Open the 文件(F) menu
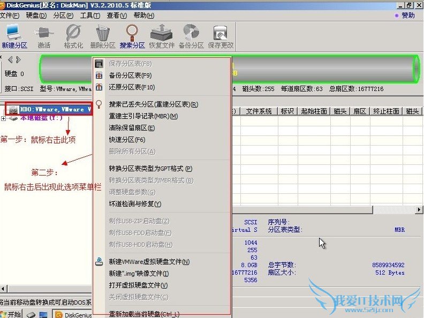 10,16
